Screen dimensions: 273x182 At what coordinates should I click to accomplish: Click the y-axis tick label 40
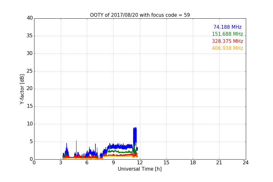pyautogui.click(x=30, y=18)
